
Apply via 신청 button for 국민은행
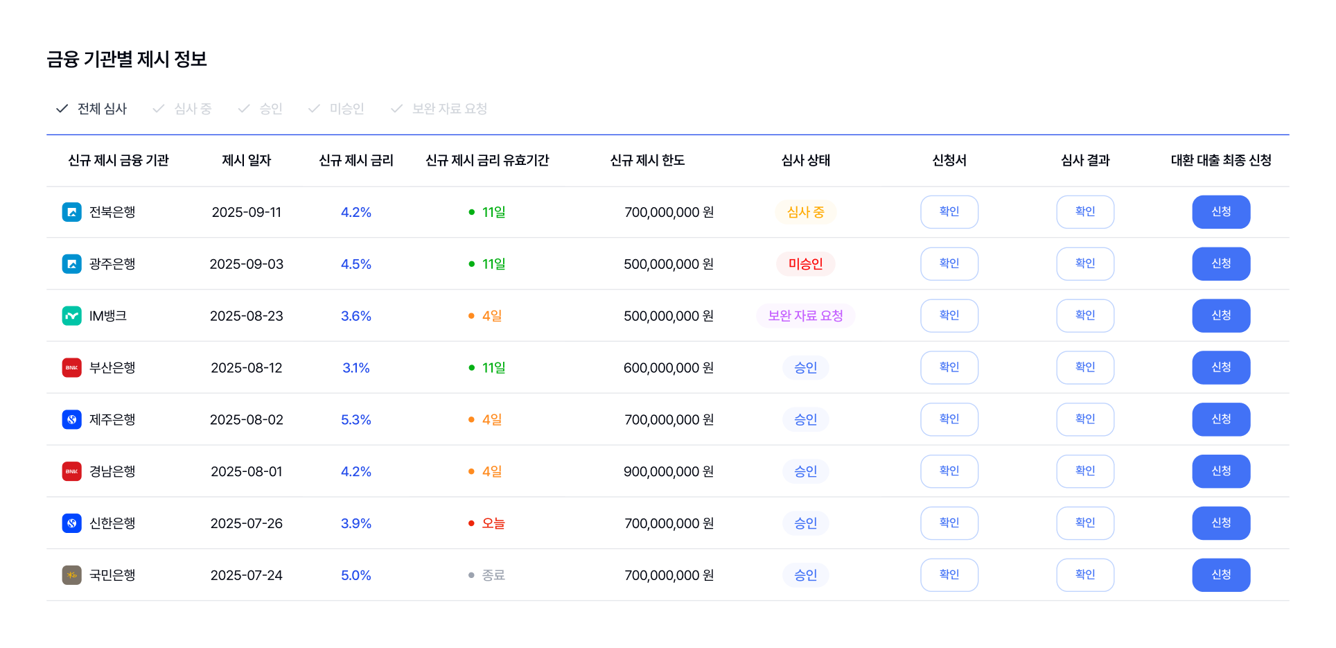[x=1220, y=575]
